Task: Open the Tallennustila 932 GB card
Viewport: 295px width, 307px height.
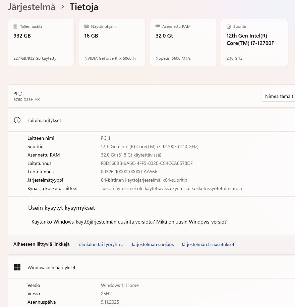Action: 41,43
